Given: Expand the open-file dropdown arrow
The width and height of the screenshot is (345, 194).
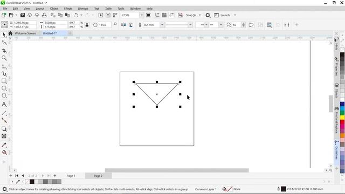Looking at the screenshot, I should click(16, 15).
